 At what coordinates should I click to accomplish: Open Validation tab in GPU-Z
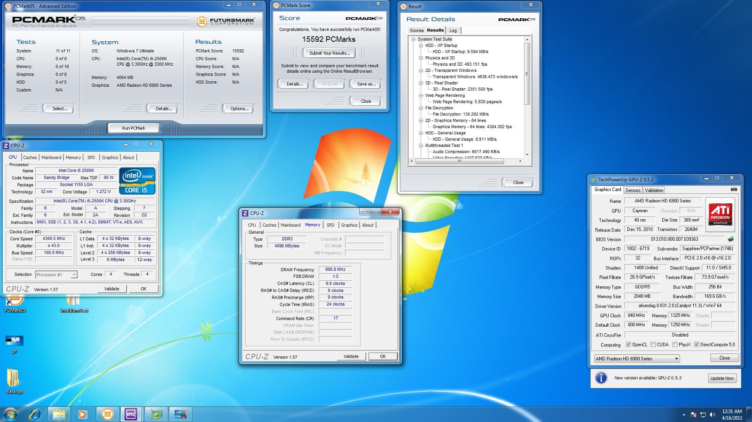point(654,190)
